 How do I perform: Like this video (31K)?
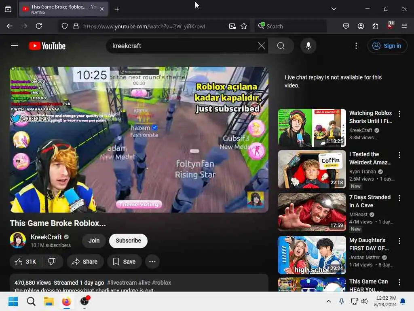coord(26,262)
